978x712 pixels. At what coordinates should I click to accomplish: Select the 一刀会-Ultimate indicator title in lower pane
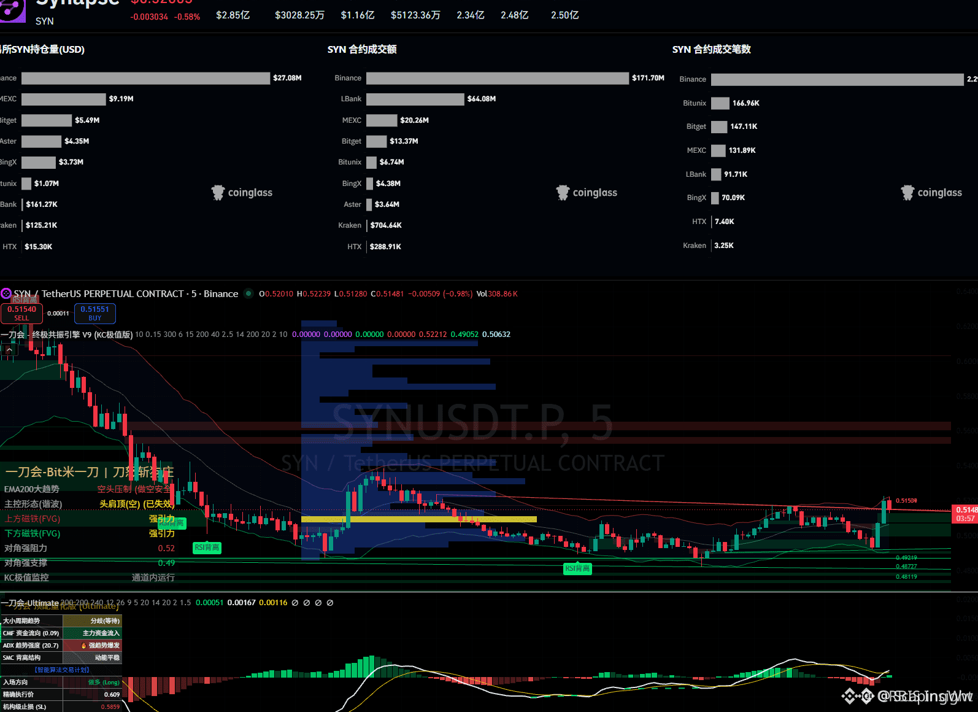[30, 603]
